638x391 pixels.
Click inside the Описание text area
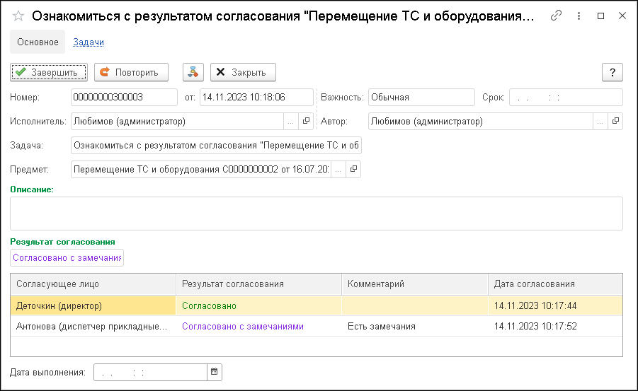pyautogui.click(x=317, y=214)
